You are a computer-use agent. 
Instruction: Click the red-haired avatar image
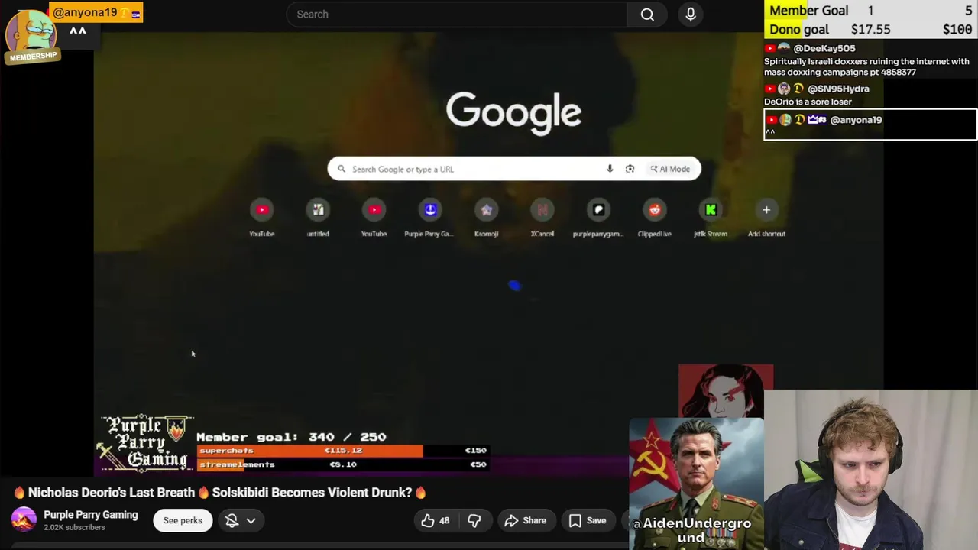pyautogui.click(x=726, y=390)
